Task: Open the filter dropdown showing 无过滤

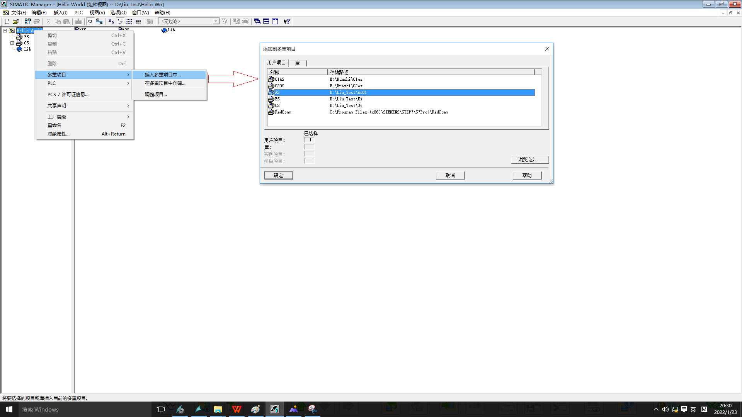Action: (x=215, y=22)
